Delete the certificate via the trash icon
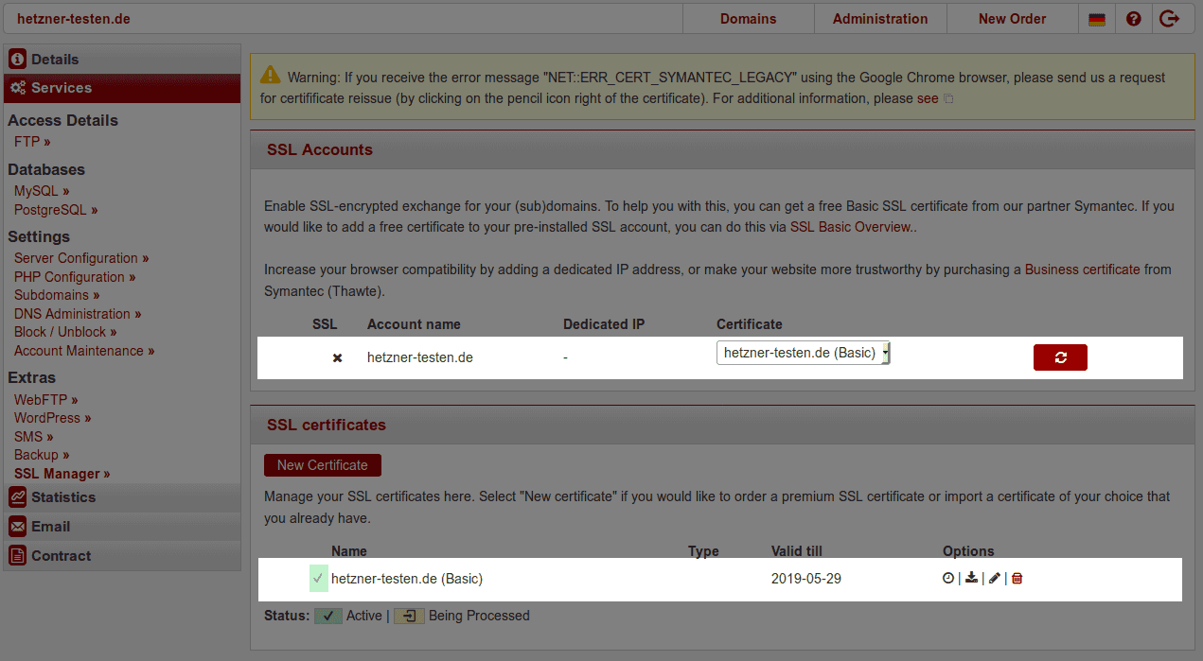Screen dimensions: 1203x661 (1017, 578)
